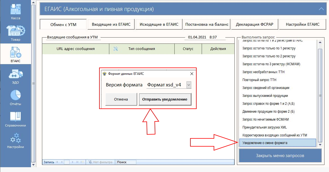Select Уведомление о смене формата request
Viewport: 329px width, 172px height.
click(277, 143)
